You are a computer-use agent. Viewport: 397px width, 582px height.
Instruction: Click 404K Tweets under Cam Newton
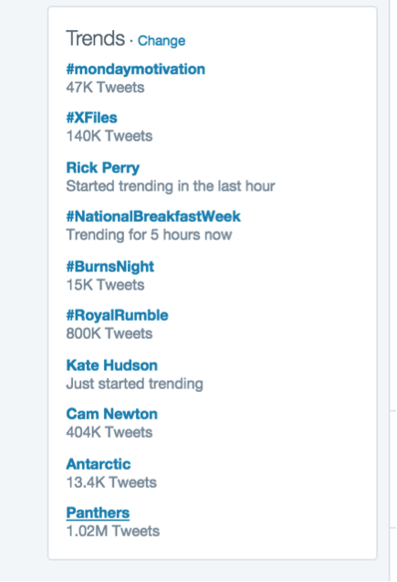[x=110, y=432]
